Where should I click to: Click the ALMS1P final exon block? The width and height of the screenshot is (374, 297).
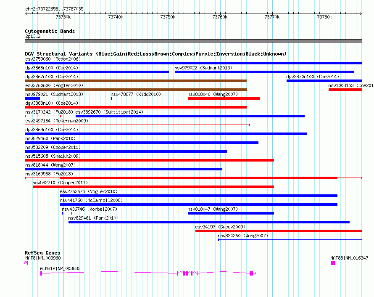(251, 273)
